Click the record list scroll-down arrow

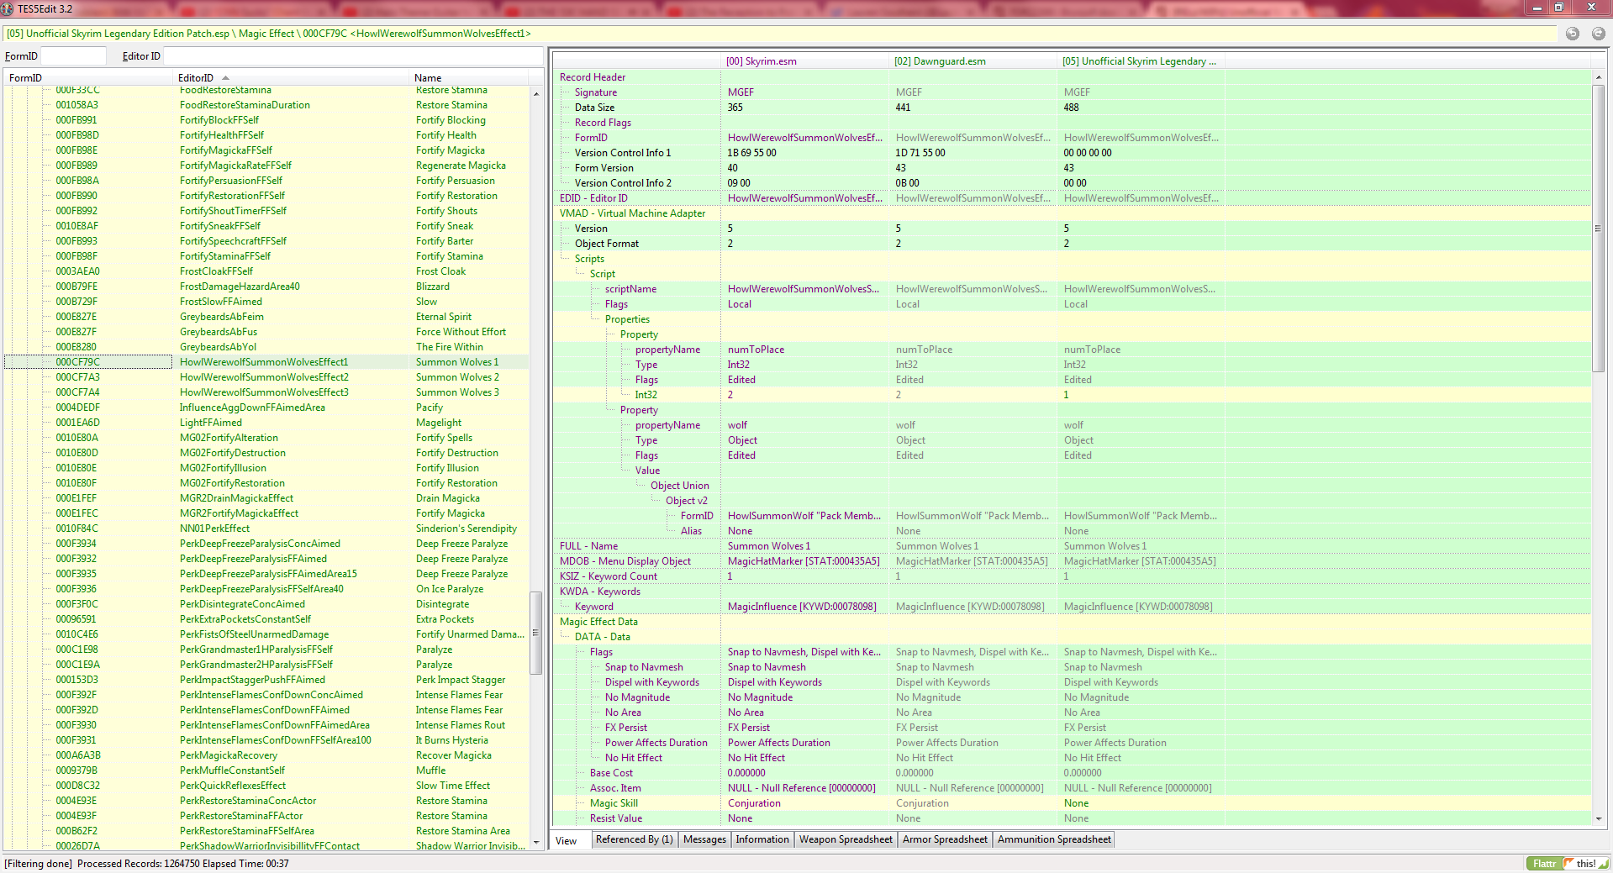click(536, 842)
